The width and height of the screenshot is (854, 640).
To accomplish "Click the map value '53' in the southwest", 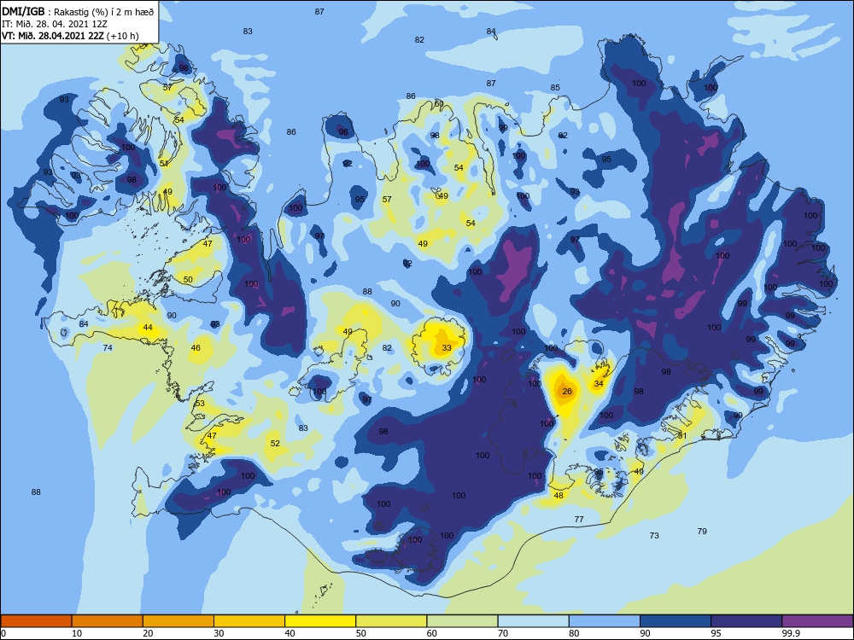I will [200, 404].
